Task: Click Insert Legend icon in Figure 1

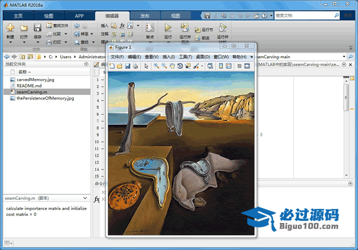Action: [228, 66]
